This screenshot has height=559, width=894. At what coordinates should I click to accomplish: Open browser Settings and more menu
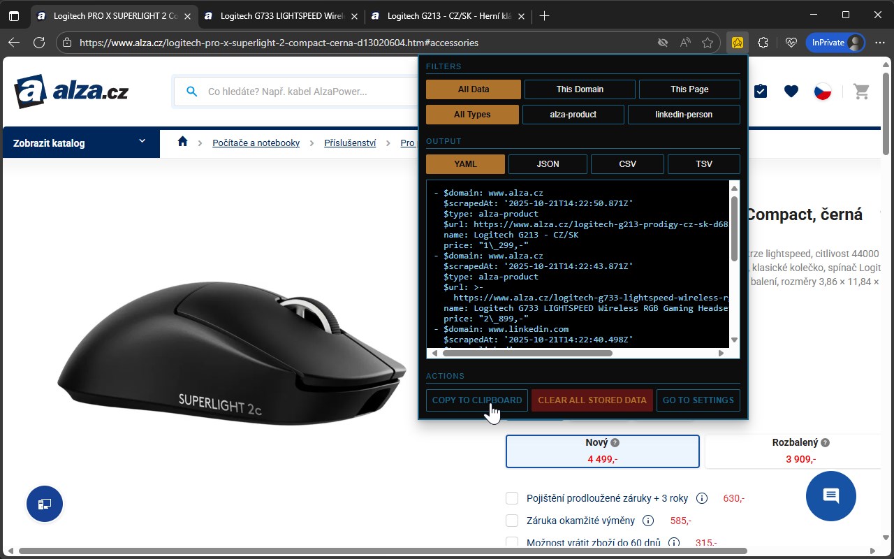pos(879,43)
